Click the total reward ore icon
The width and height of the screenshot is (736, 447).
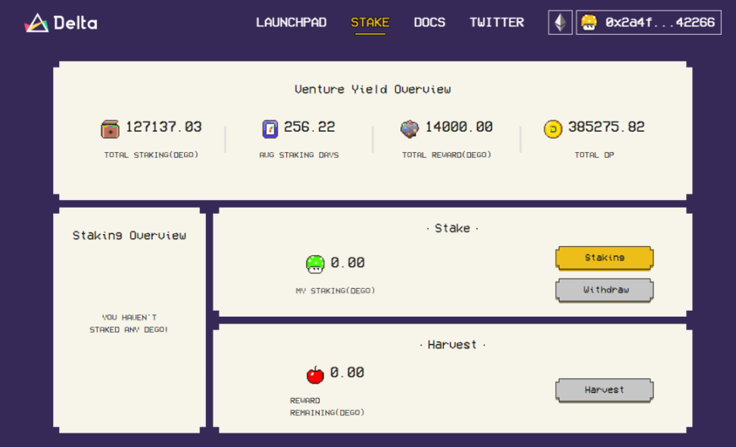(410, 128)
